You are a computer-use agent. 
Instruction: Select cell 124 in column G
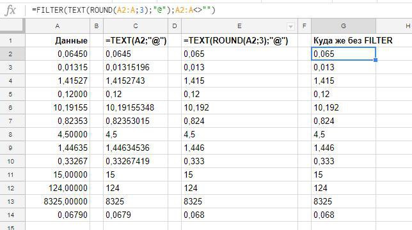344,188
